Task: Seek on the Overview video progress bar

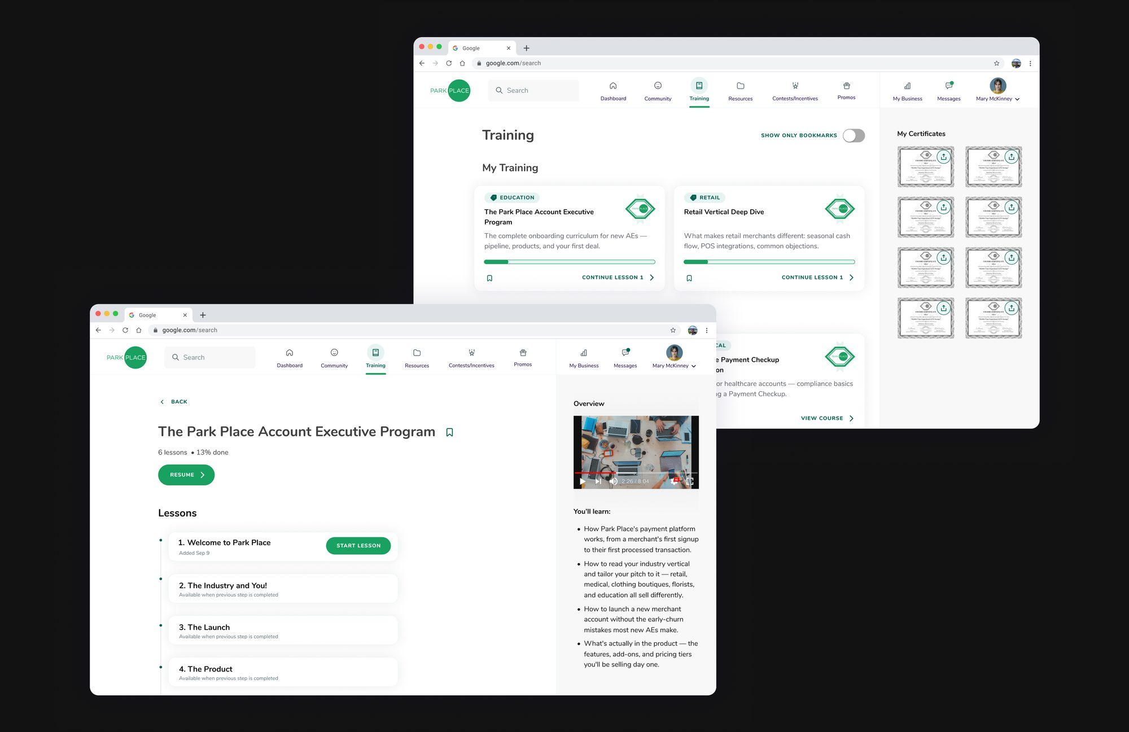Action: (x=636, y=473)
